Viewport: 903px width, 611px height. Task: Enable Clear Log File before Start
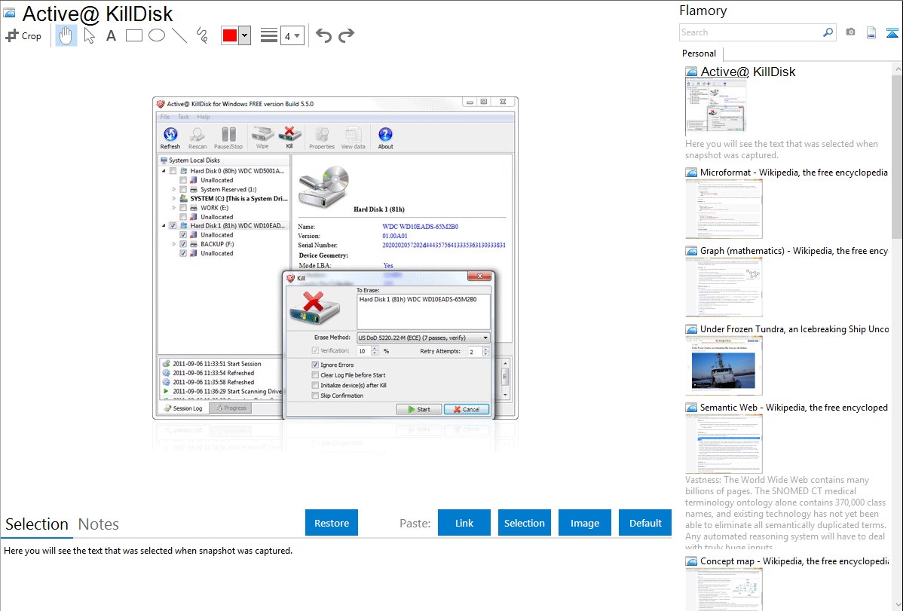point(315,375)
